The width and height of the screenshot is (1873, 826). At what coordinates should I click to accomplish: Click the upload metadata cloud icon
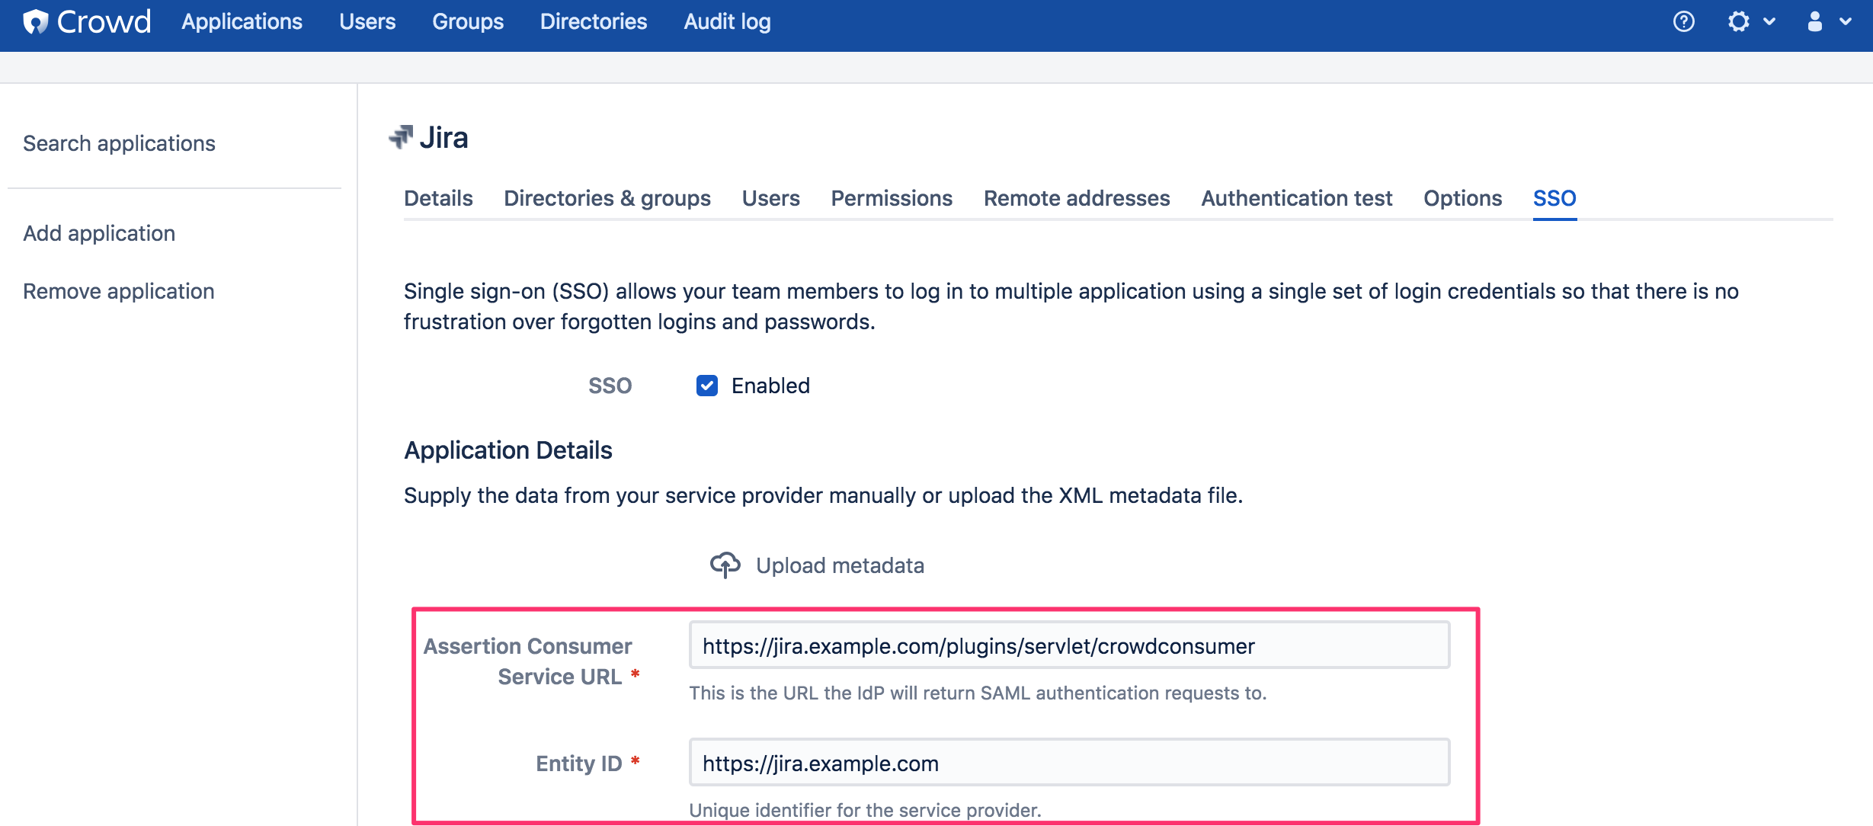click(725, 565)
